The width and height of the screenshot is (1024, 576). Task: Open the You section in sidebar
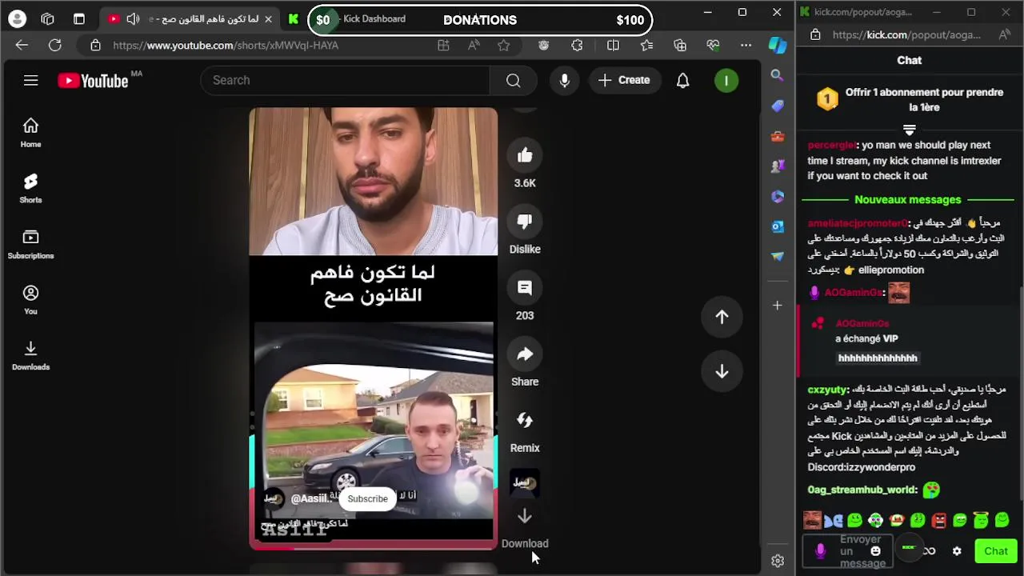pyautogui.click(x=30, y=300)
